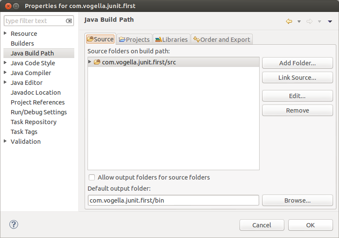Switch to the Libraries tab
This screenshot has width=339, height=238.
point(171,39)
